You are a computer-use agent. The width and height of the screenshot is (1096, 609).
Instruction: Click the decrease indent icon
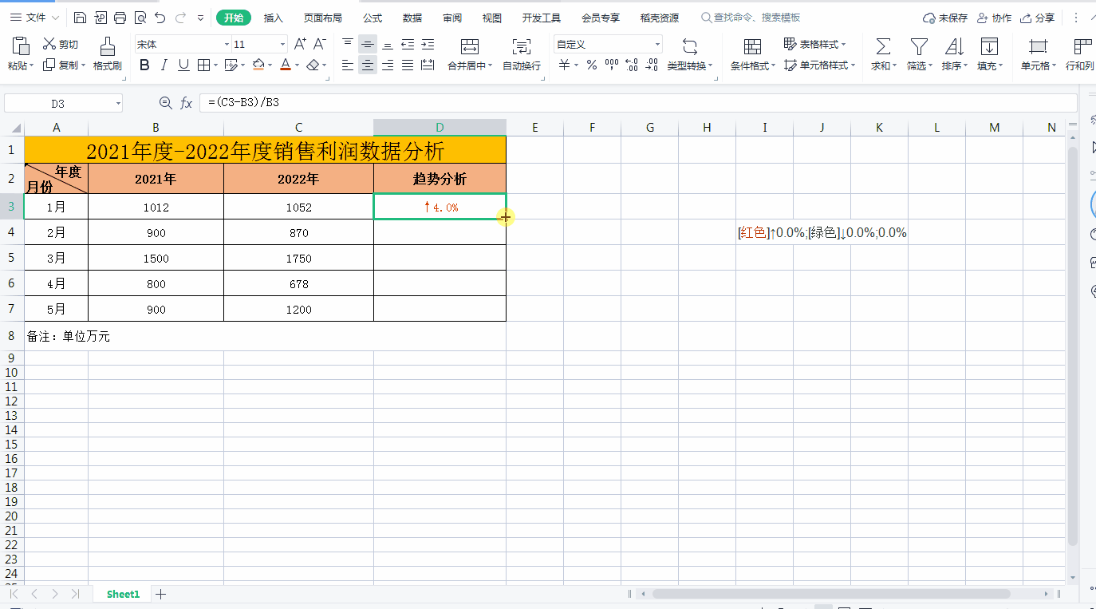tap(408, 45)
